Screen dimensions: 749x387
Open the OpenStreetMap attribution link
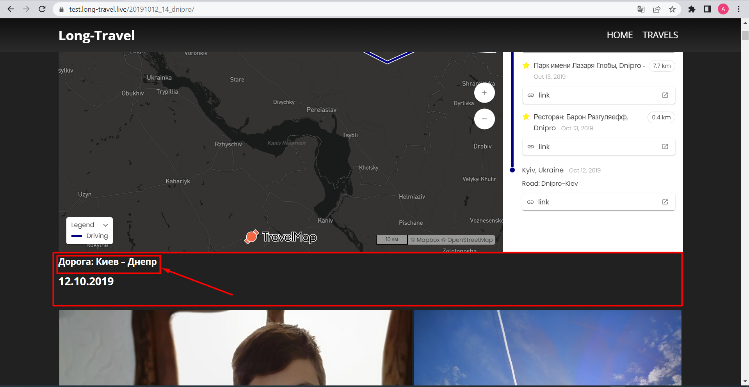tap(467, 240)
